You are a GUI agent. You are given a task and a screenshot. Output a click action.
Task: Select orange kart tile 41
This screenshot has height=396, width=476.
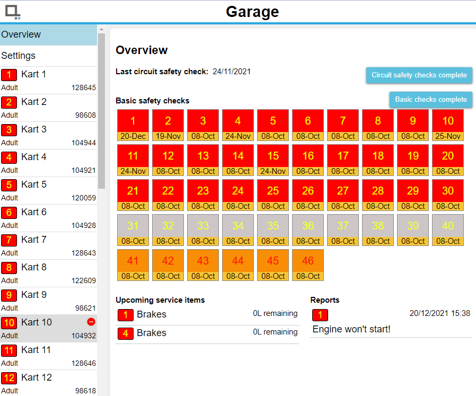(x=133, y=265)
